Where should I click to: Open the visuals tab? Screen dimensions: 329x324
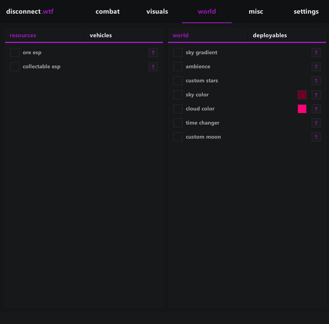click(157, 12)
